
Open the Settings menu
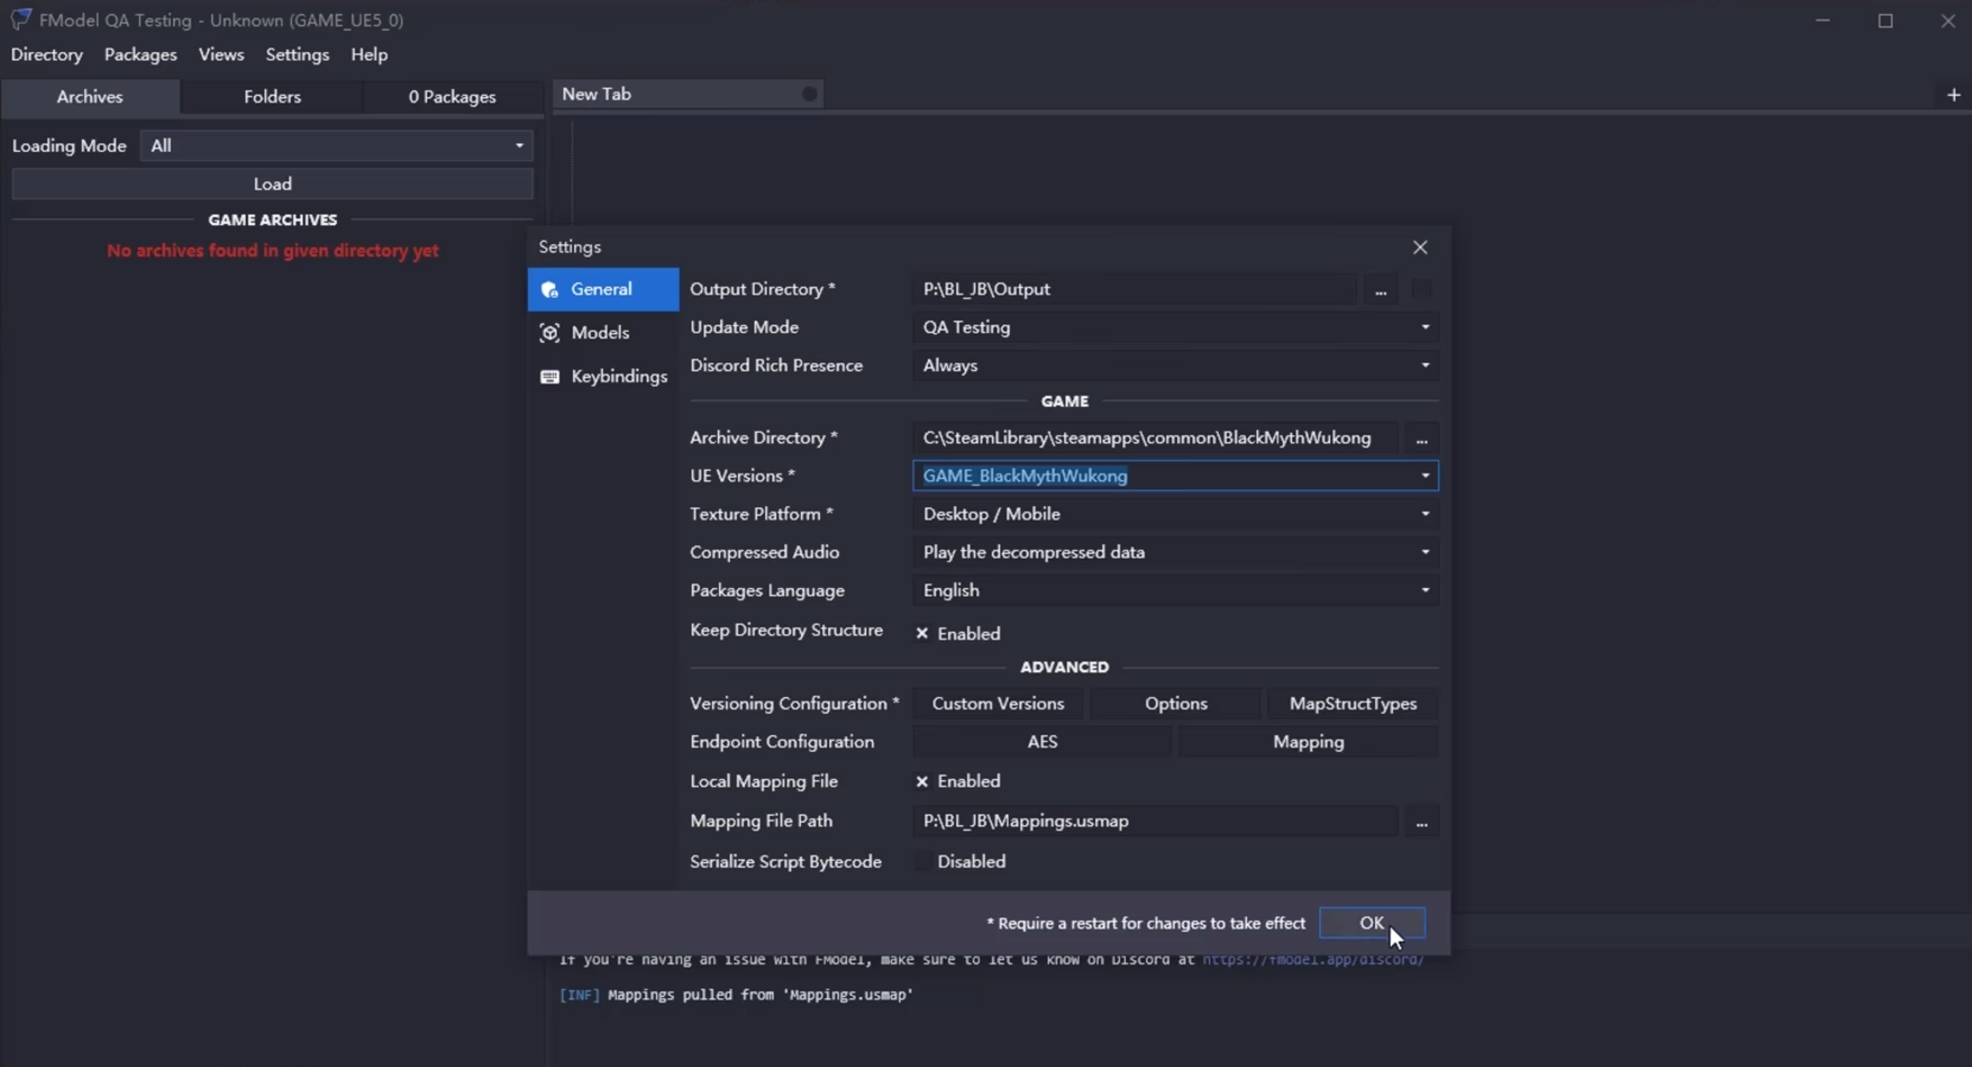(297, 55)
